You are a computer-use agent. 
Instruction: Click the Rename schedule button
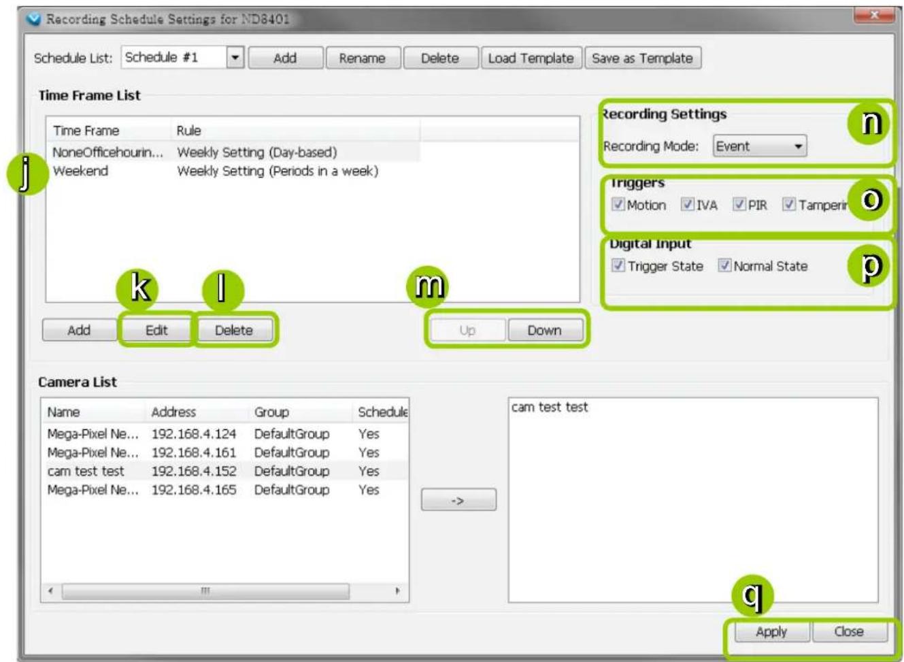coord(362,59)
